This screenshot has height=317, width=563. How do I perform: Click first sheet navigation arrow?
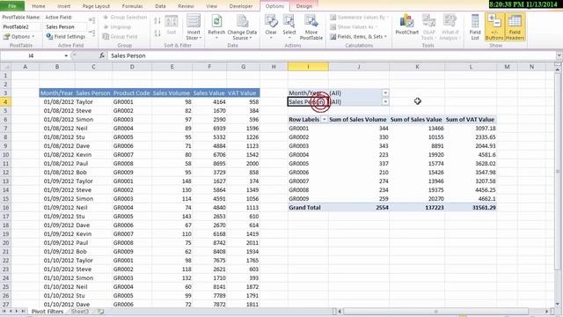click(4, 311)
